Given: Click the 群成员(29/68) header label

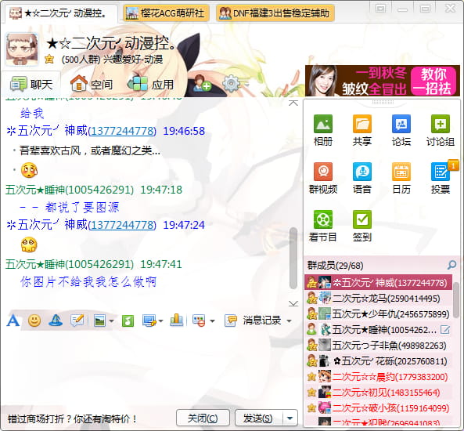Looking at the screenshot, I should click(x=335, y=266).
